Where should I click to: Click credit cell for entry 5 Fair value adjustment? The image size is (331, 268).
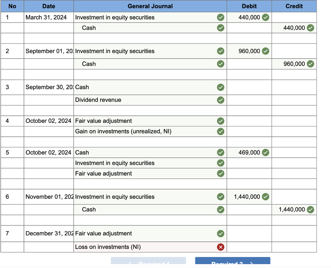pyautogui.click(x=294, y=174)
